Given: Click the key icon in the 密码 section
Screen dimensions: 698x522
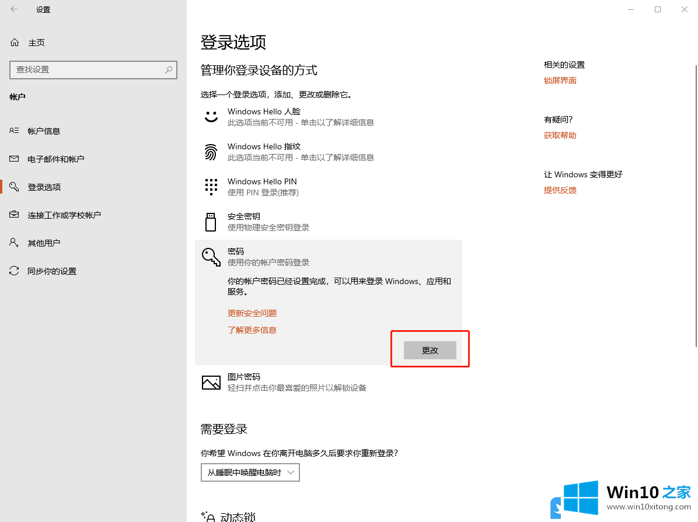Looking at the screenshot, I should coord(211,257).
